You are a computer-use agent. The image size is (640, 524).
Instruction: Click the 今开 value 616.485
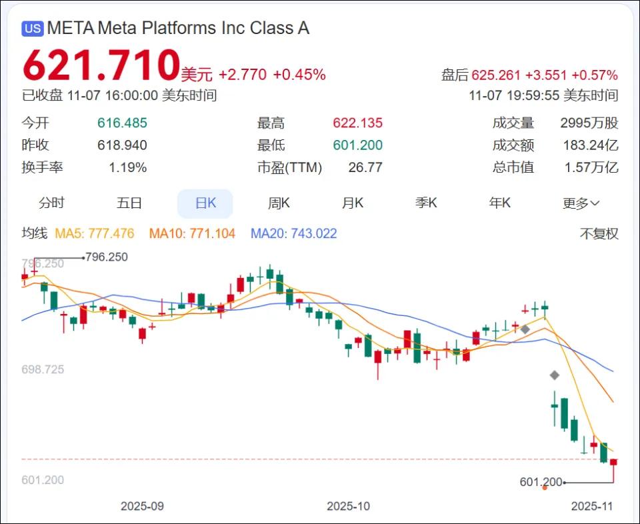[122, 123]
